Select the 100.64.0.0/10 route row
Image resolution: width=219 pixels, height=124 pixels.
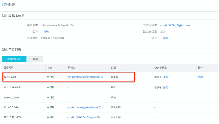(110, 98)
